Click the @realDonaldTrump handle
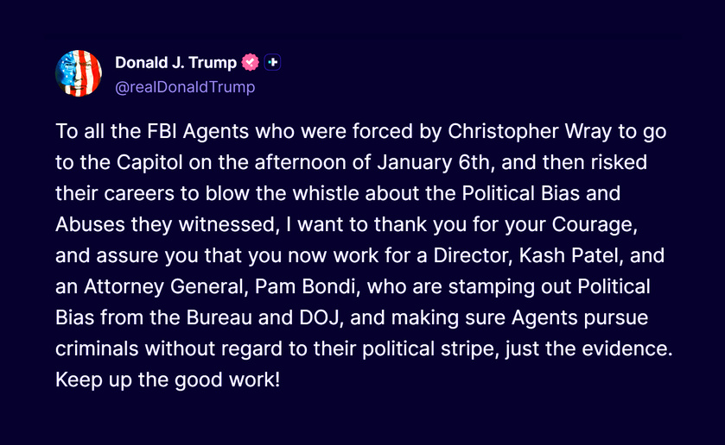 click(x=185, y=87)
